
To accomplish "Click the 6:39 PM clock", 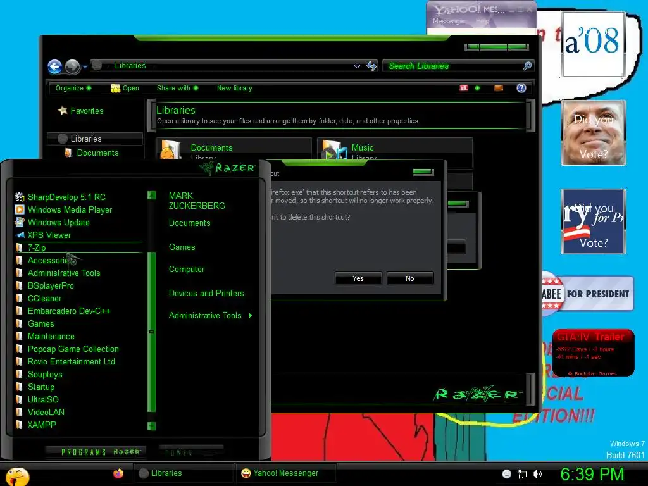I will click(592, 474).
